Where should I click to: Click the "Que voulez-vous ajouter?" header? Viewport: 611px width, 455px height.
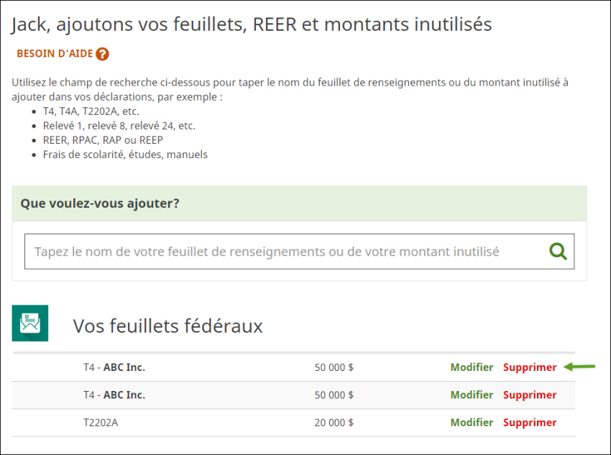coord(100,203)
